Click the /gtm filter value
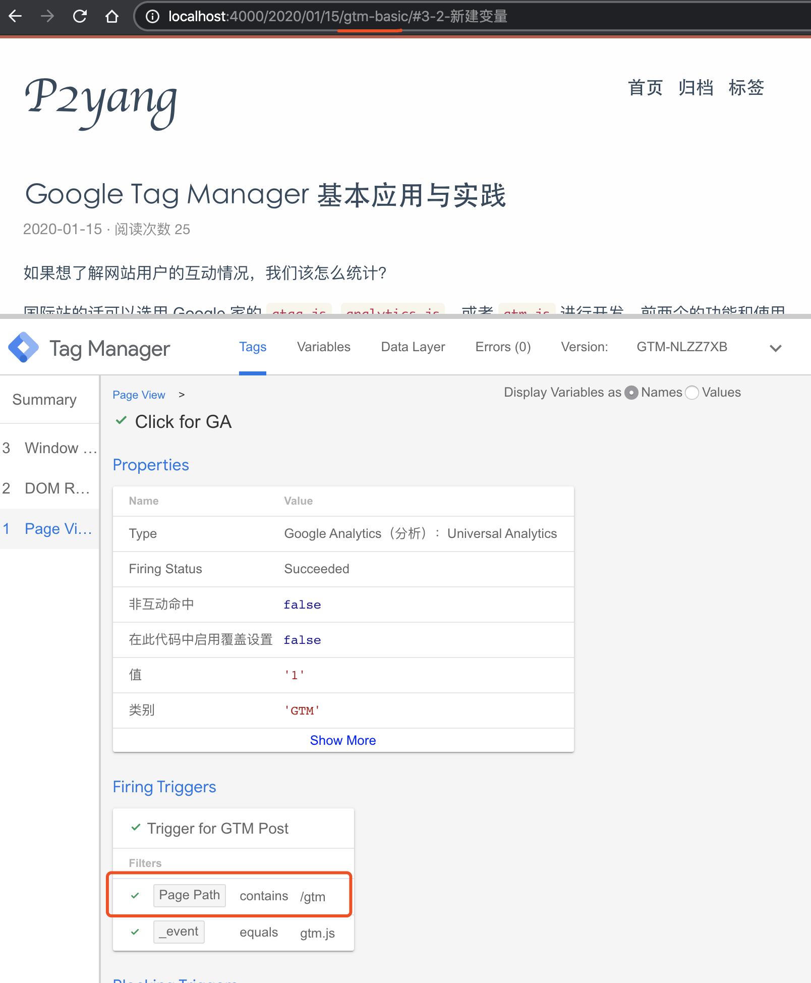This screenshot has width=811, height=983. pyautogui.click(x=313, y=897)
